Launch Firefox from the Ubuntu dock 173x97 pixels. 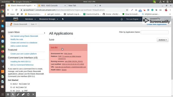(3, 51)
